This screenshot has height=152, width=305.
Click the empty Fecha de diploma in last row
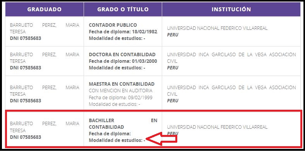pyautogui.click(x=110, y=134)
